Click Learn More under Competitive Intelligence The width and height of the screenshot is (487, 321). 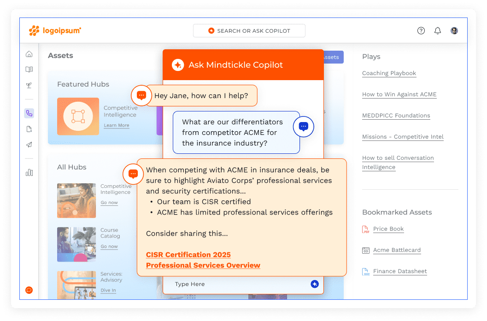click(x=116, y=125)
